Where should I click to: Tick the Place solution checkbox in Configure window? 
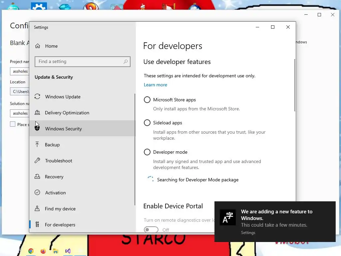point(13,124)
